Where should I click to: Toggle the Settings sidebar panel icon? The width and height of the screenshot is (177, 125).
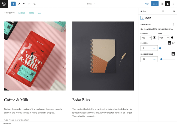(x=162, y=4)
